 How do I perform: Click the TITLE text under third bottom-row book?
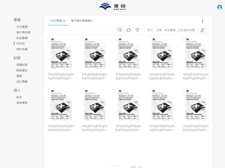(128, 128)
